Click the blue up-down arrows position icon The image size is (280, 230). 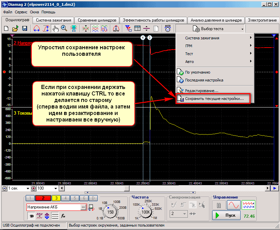tap(47, 216)
